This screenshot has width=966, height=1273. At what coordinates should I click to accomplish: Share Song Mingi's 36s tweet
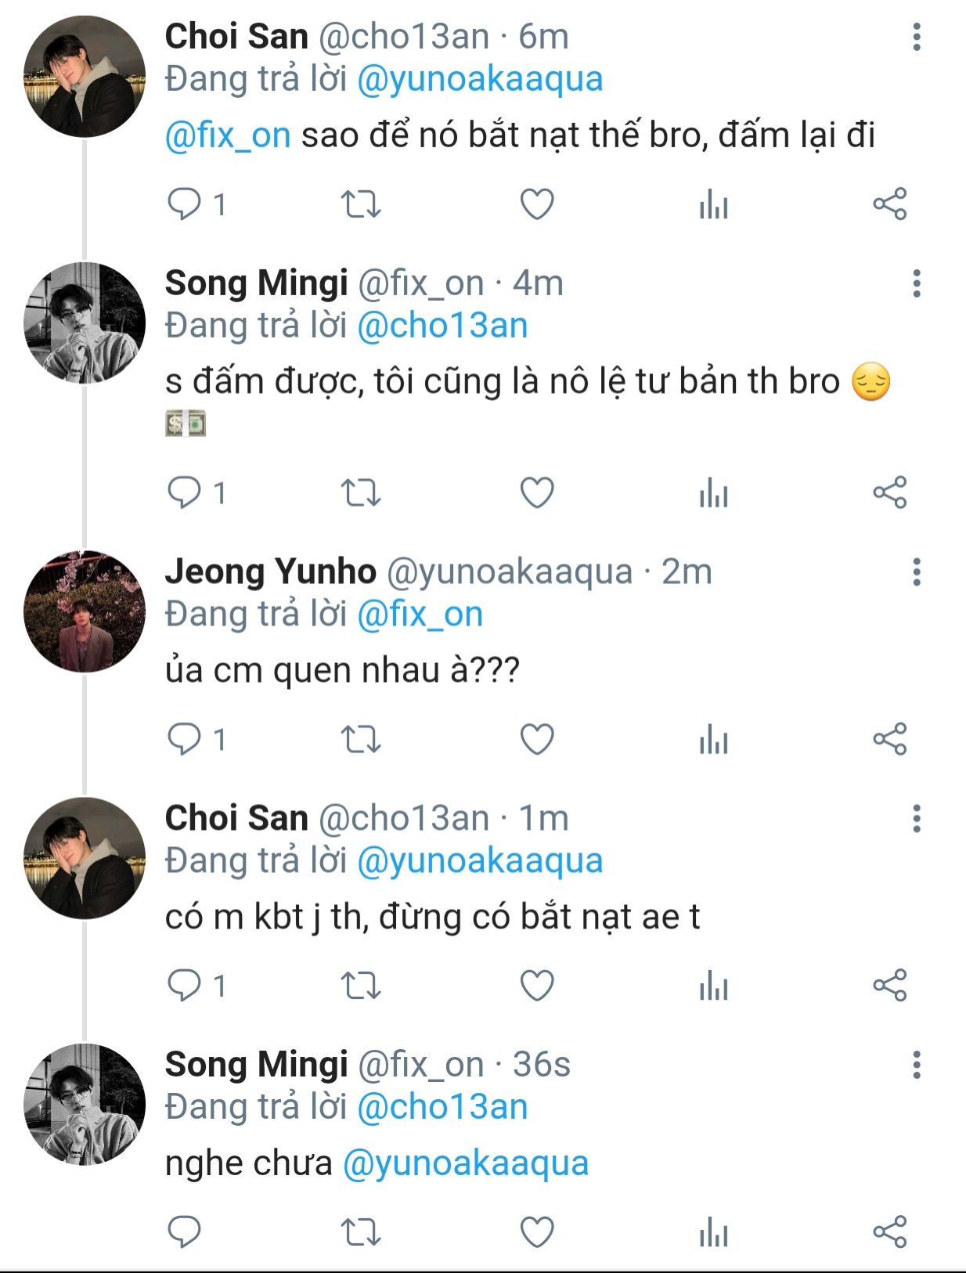tap(889, 1232)
